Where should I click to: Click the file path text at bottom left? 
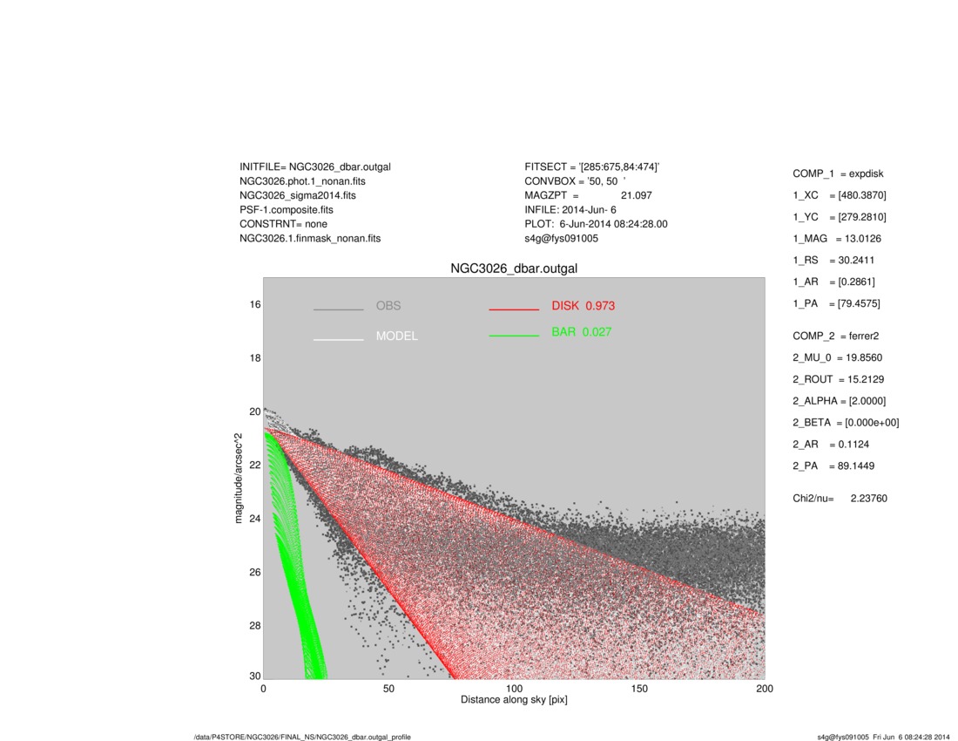click(302, 738)
